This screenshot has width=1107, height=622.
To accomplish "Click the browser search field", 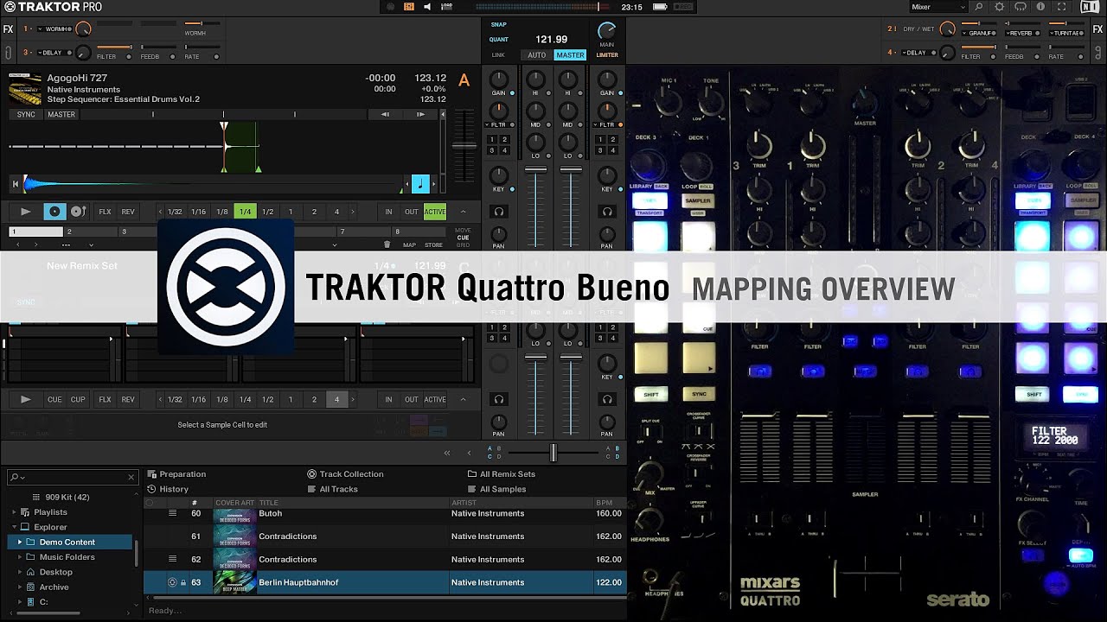I will click(73, 477).
